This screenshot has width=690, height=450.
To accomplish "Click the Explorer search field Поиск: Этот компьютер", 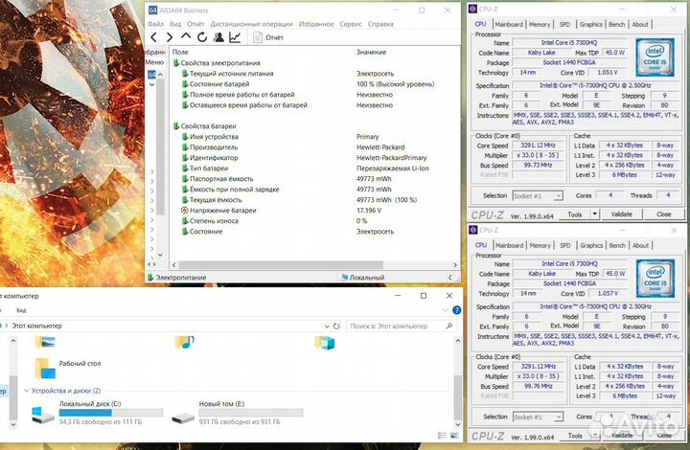I will click(x=401, y=326).
